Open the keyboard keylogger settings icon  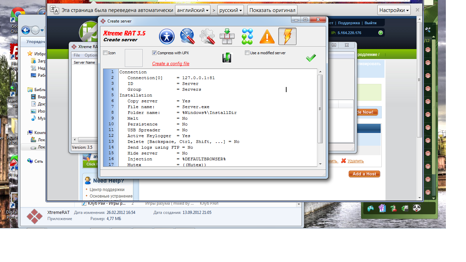[227, 37]
